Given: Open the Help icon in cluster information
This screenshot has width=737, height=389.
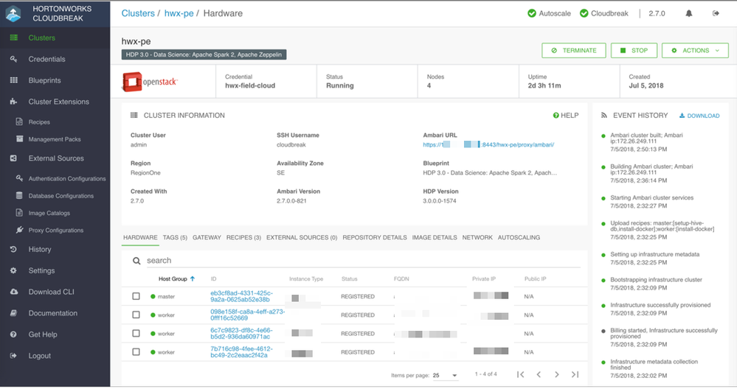Looking at the screenshot, I should (566, 116).
